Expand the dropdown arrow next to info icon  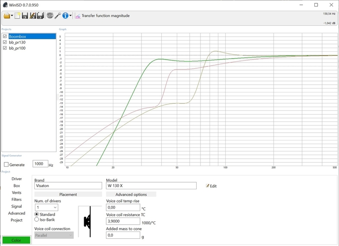point(71,16)
